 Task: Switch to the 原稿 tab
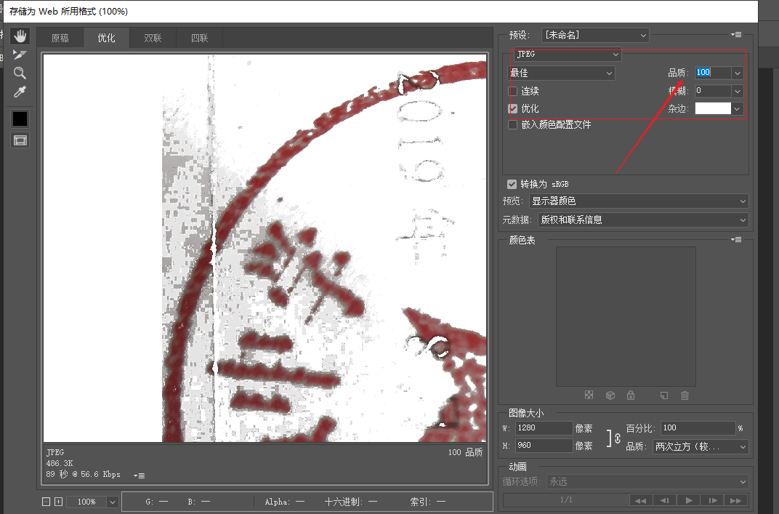click(x=60, y=39)
